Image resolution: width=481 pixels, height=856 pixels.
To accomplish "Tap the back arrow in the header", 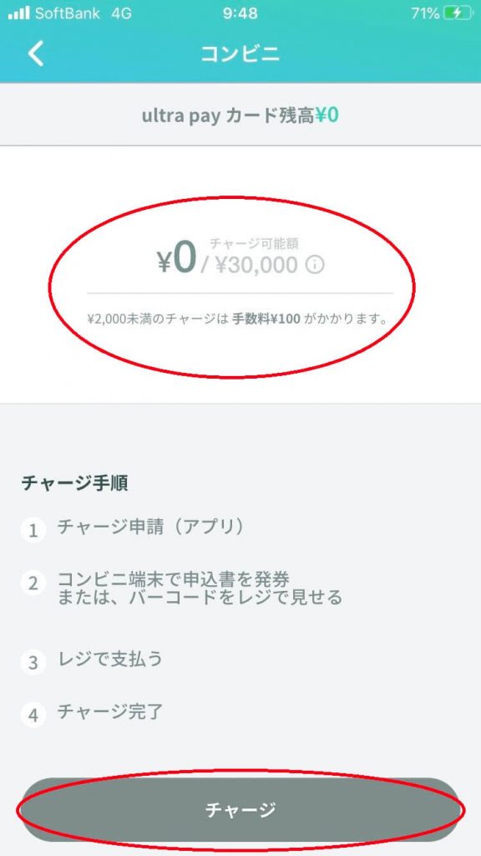I will pyautogui.click(x=35, y=54).
